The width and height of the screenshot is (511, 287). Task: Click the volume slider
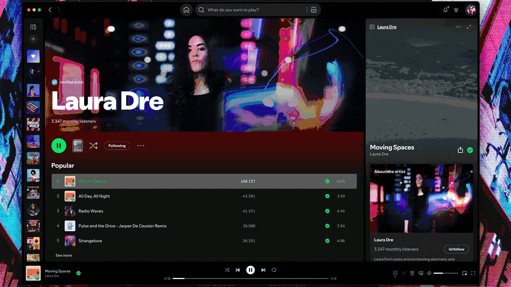click(x=445, y=273)
